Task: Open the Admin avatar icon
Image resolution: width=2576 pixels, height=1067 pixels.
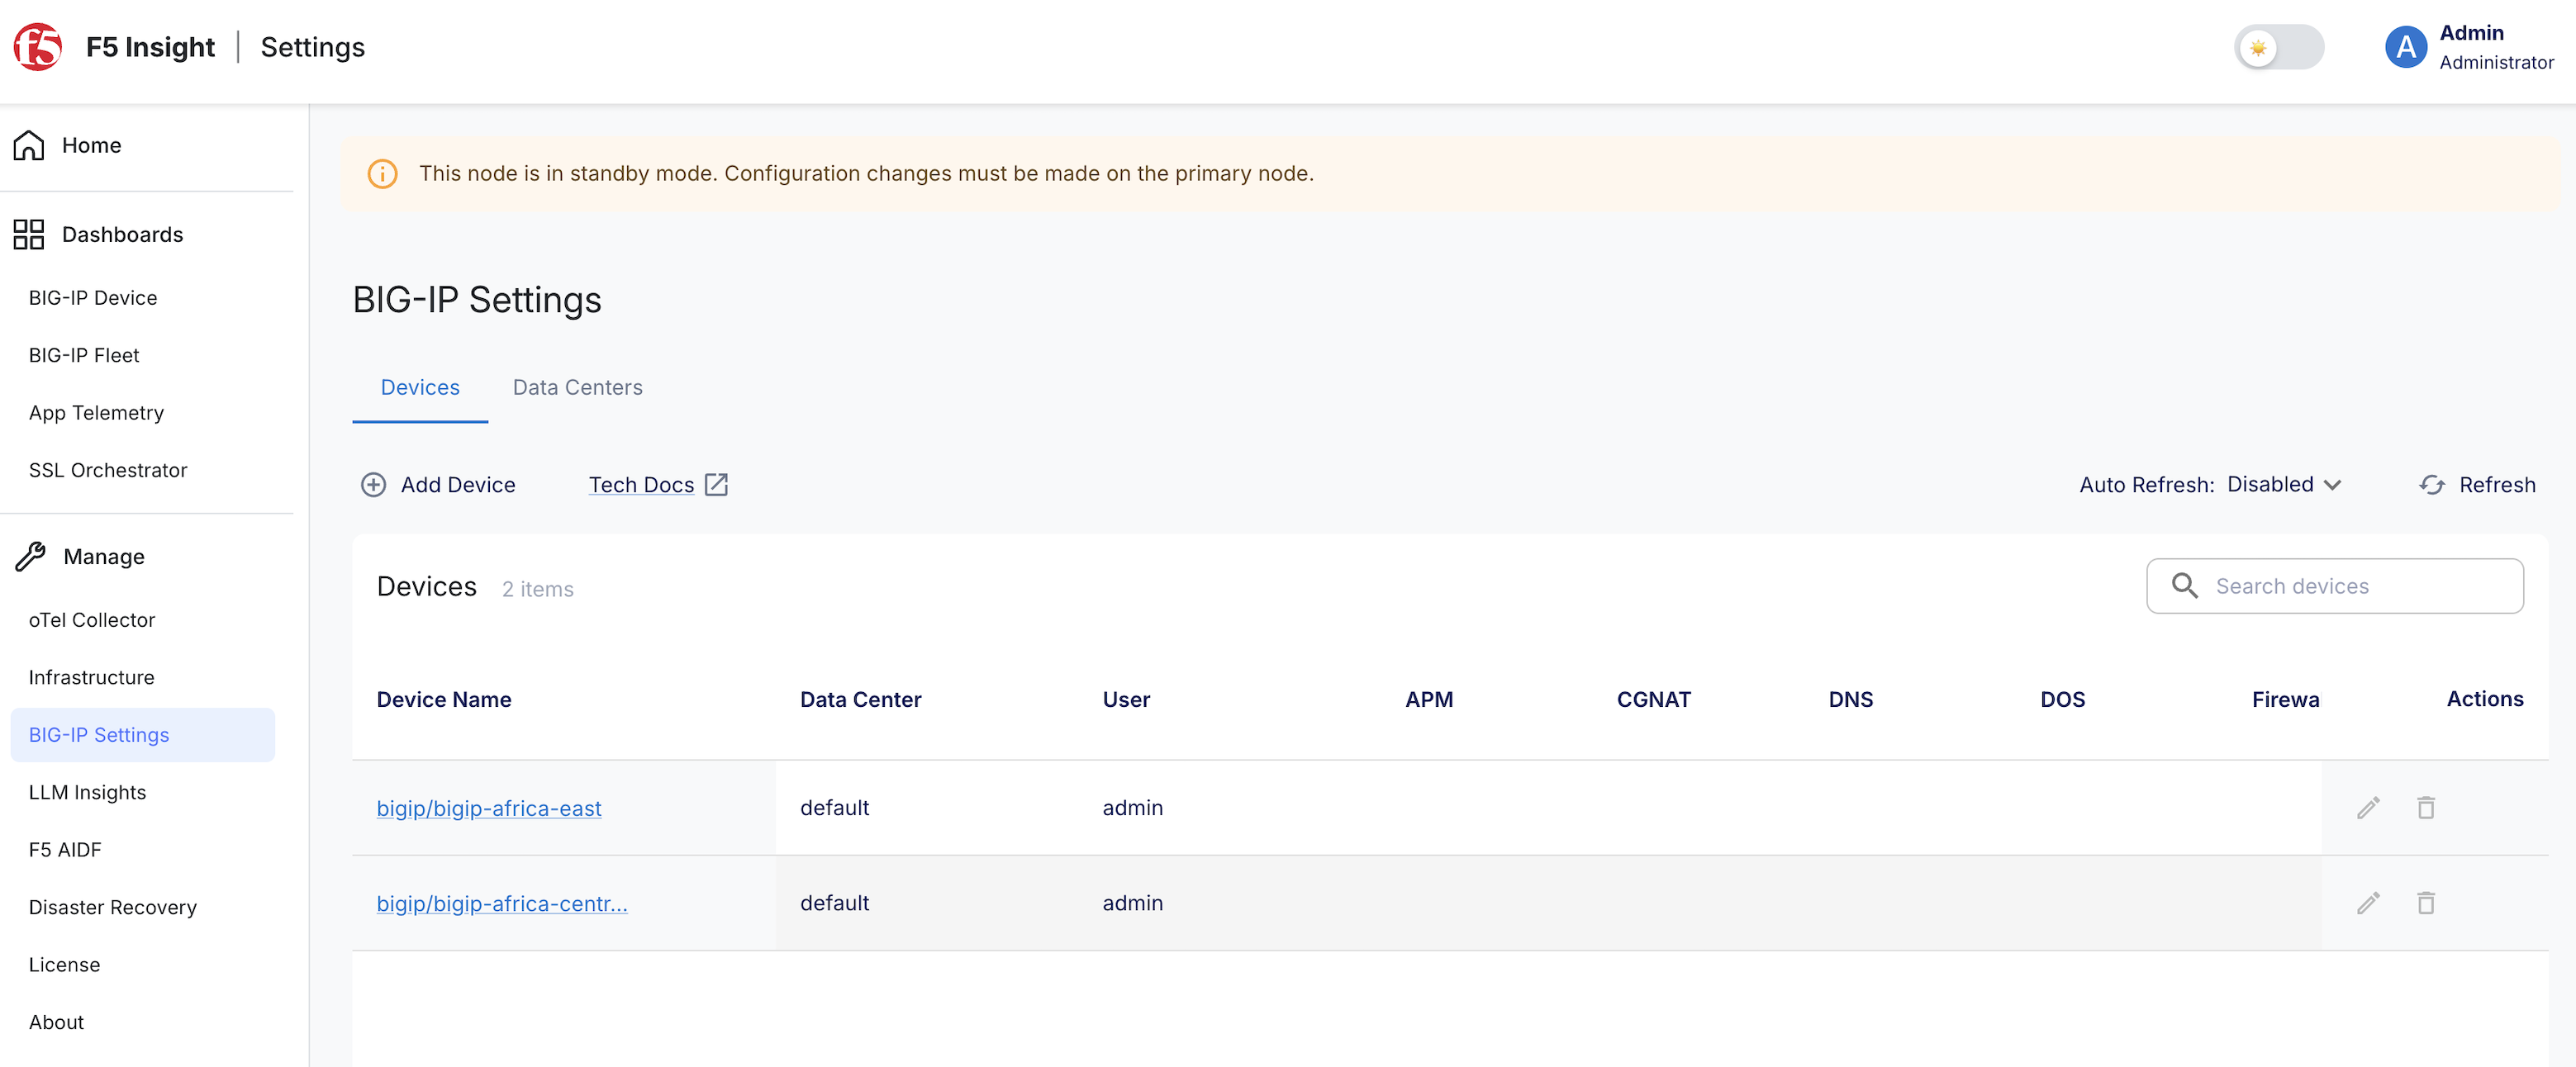Action: point(2405,47)
